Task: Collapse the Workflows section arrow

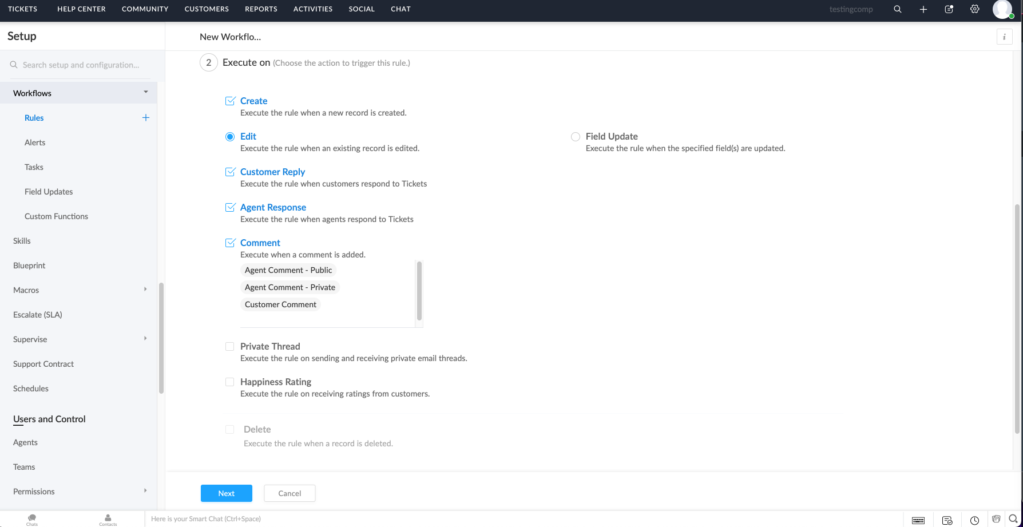Action: point(146,92)
